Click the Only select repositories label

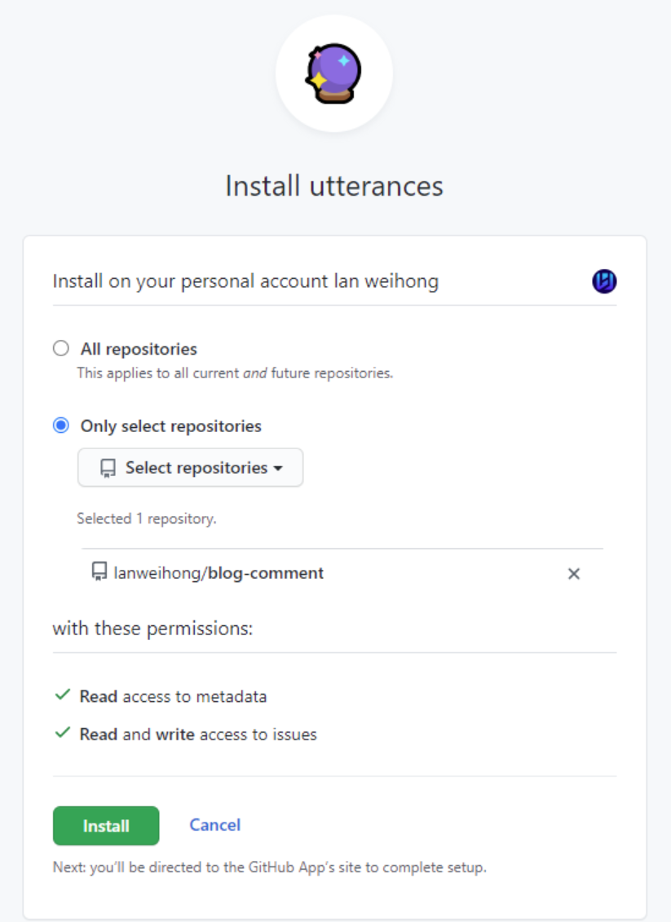(170, 426)
